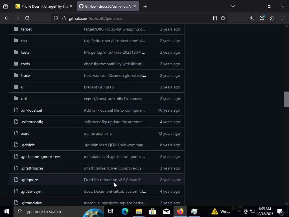Click the .dir-locals.el file icon

[x=16, y=110]
